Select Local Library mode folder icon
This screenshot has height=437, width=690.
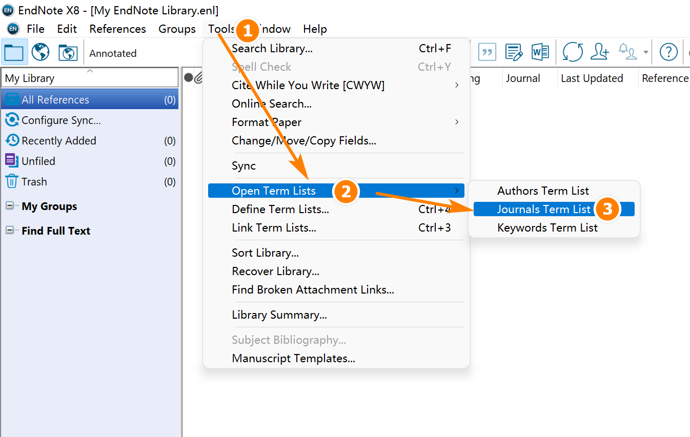pos(14,52)
